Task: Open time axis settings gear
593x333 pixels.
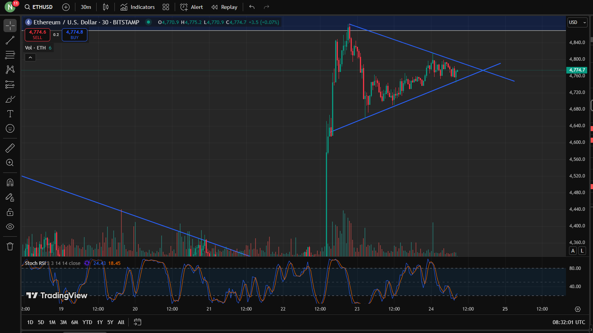Action: pos(578,309)
